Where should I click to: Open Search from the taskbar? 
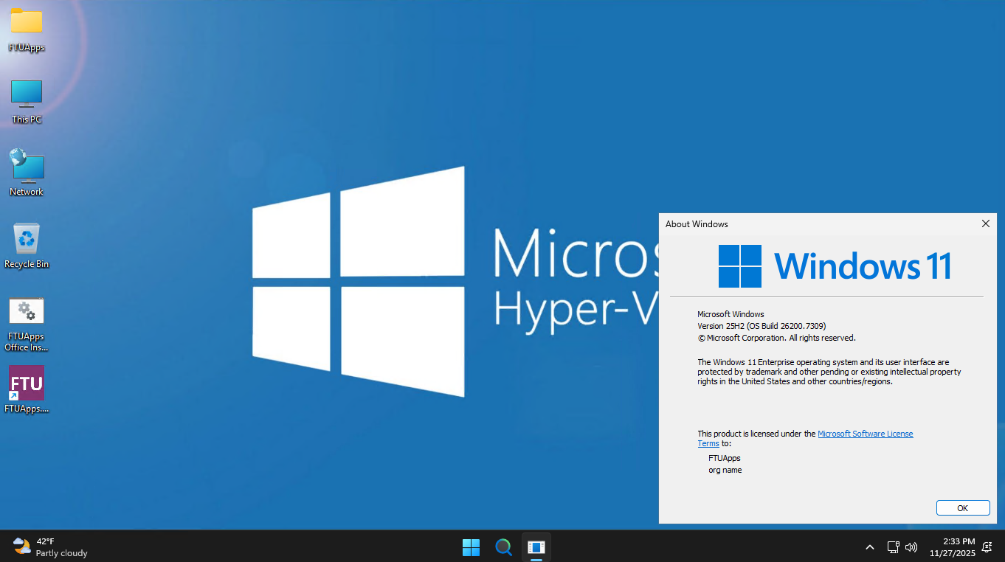[503, 547]
